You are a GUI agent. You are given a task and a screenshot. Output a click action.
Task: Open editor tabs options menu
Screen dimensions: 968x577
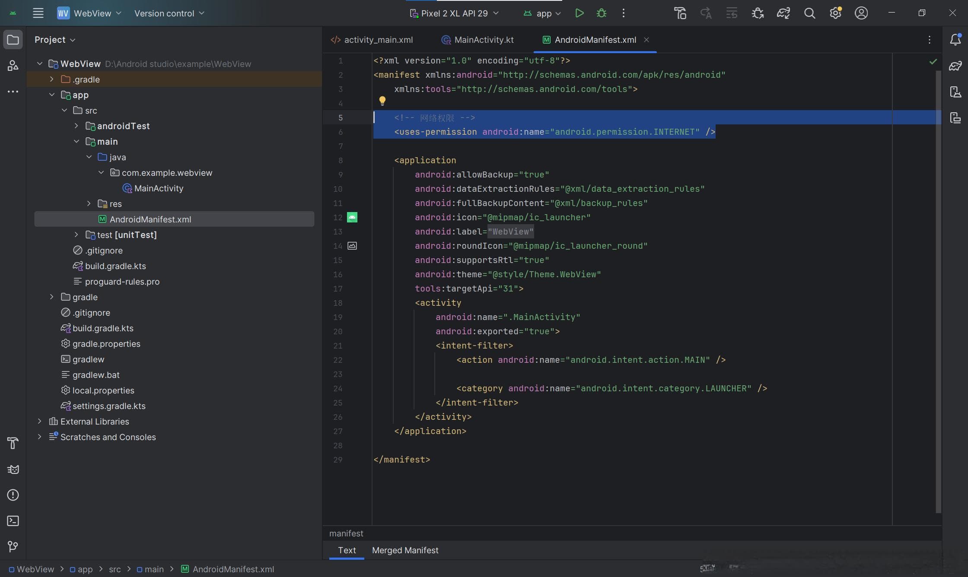[929, 40]
